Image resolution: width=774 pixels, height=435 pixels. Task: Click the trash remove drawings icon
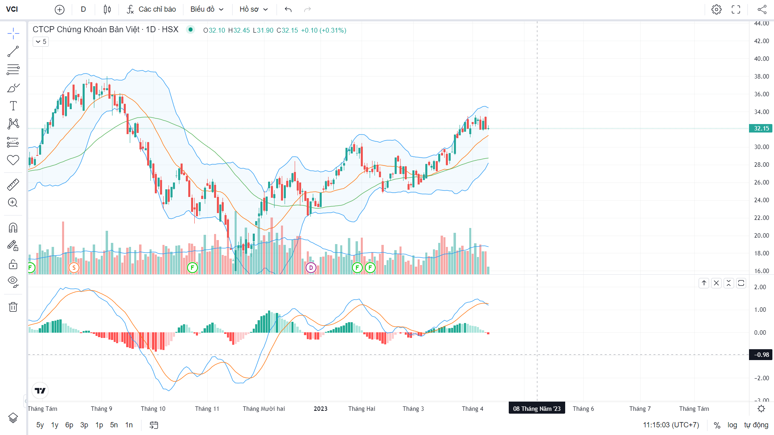click(x=13, y=307)
